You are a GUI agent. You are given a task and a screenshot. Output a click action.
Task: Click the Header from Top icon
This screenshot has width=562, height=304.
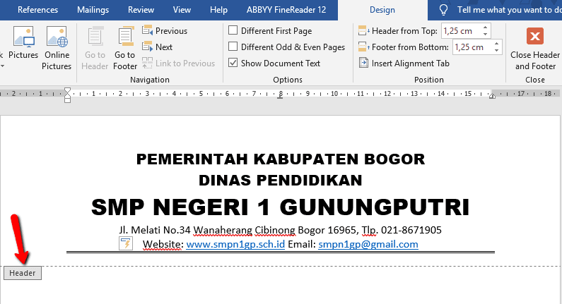tap(364, 31)
